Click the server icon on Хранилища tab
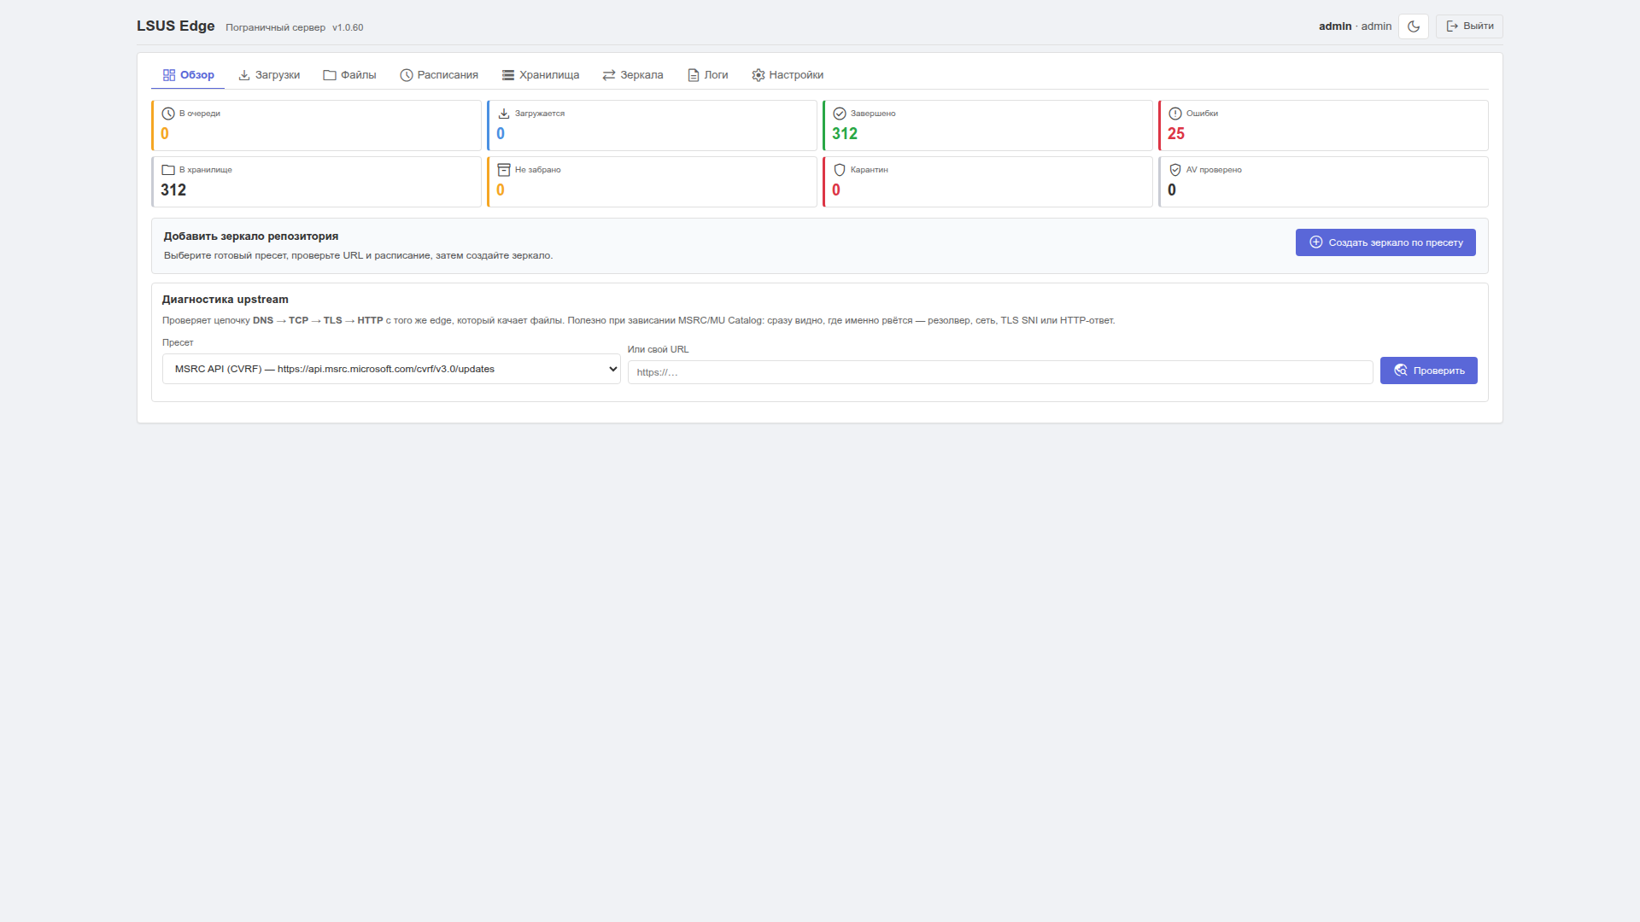The image size is (1640, 922). coord(508,75)
